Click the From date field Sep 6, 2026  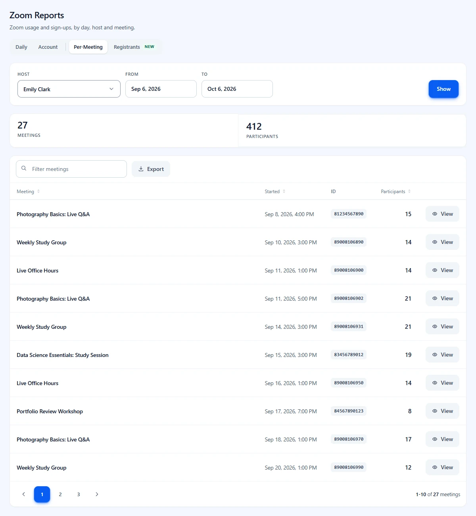(x=161, y=89)
